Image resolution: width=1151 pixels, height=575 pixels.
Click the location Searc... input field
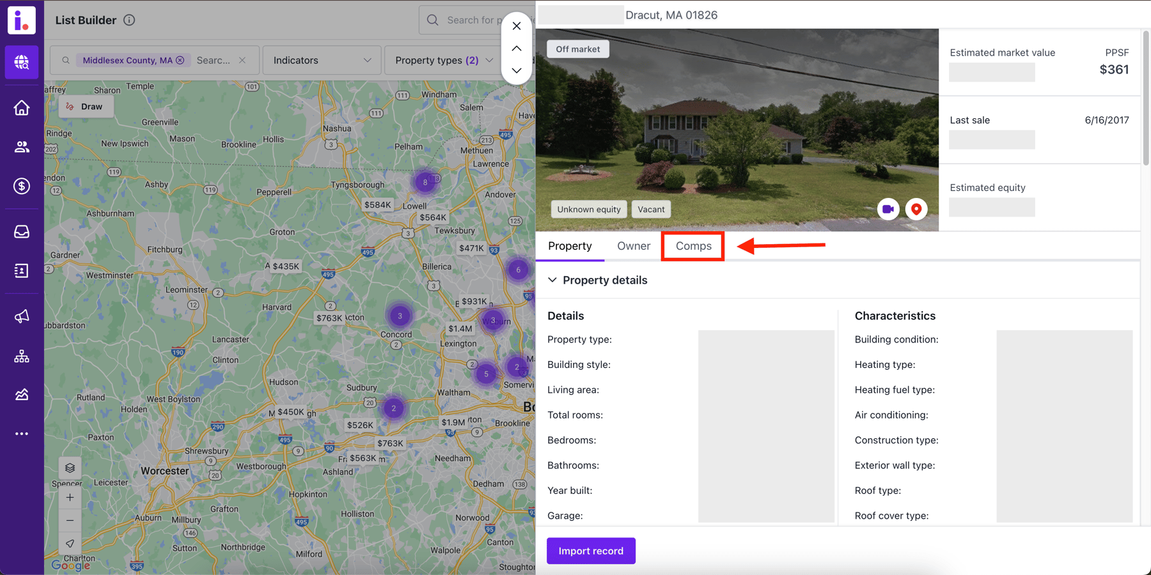[214, 60]
